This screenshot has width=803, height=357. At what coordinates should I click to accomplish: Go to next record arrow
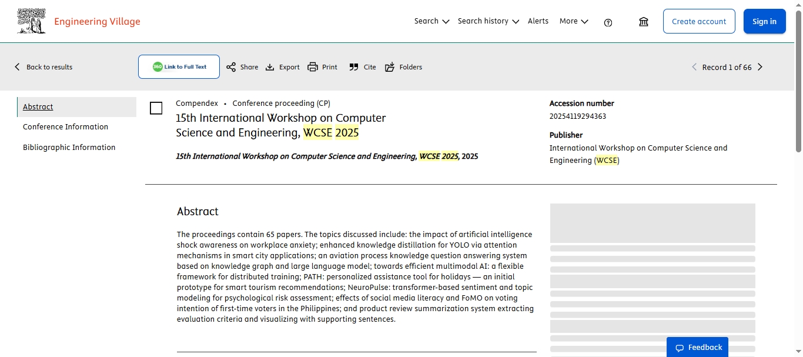760,67
